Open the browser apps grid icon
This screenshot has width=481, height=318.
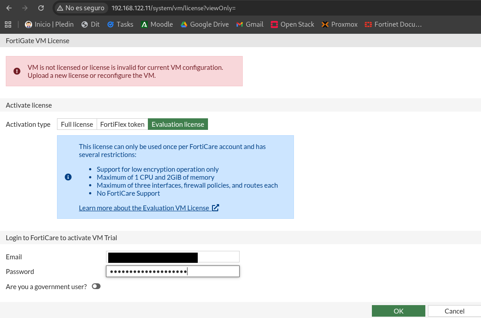[x=8, y=24]
